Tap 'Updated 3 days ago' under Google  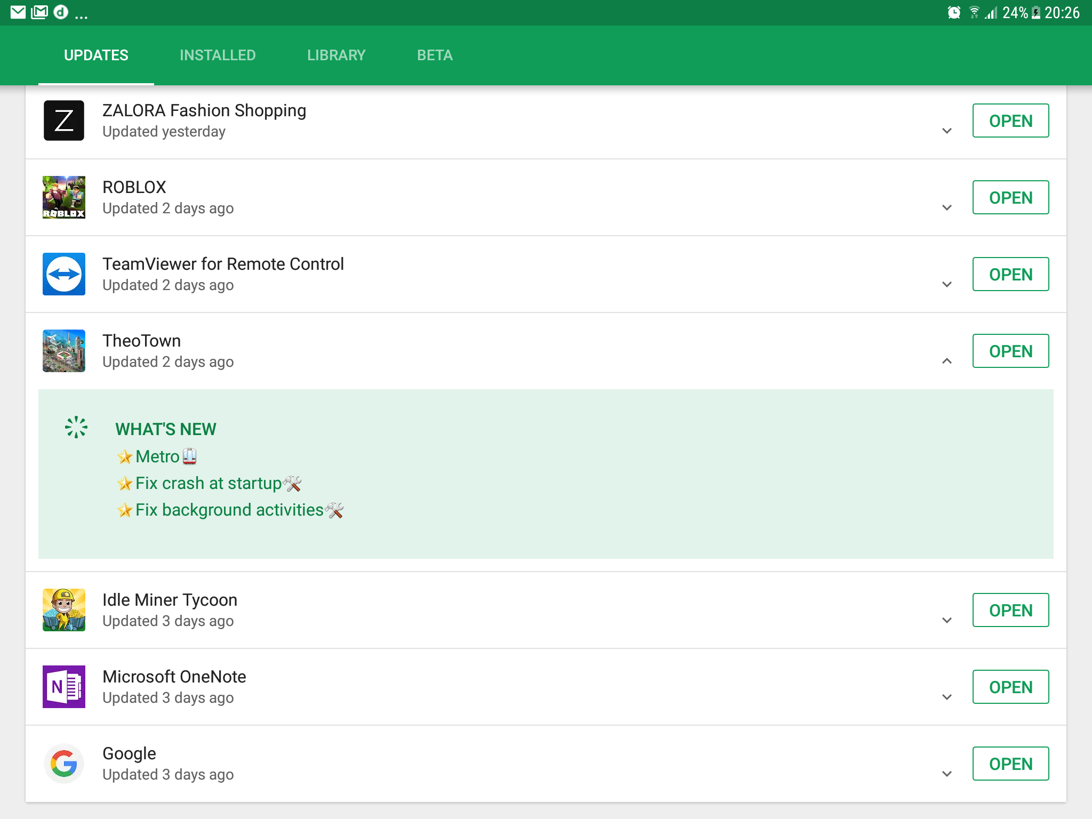(168, 775)
